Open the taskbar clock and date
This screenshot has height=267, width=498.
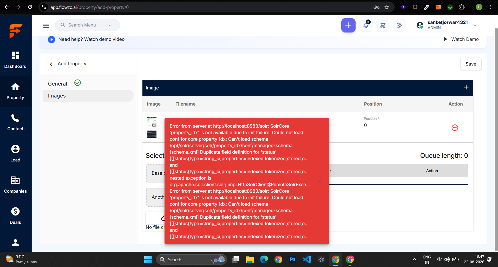click(474, 259)
